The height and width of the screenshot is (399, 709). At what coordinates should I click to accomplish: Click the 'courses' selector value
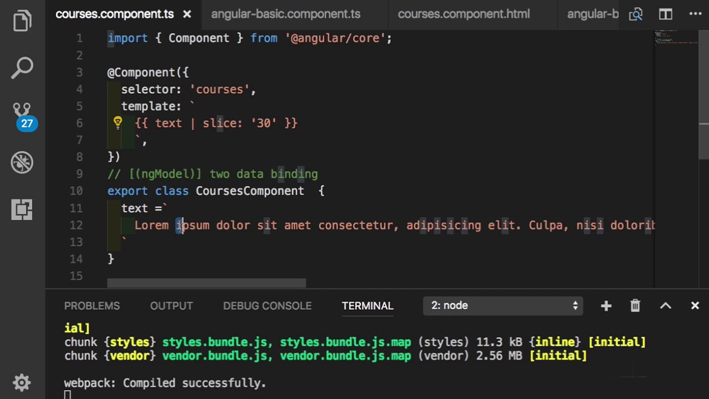[219, 89]
